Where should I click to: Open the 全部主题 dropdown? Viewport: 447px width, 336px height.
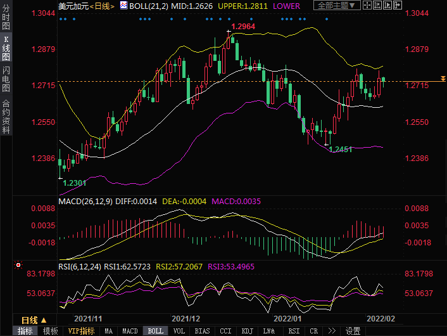coord(336,6)
